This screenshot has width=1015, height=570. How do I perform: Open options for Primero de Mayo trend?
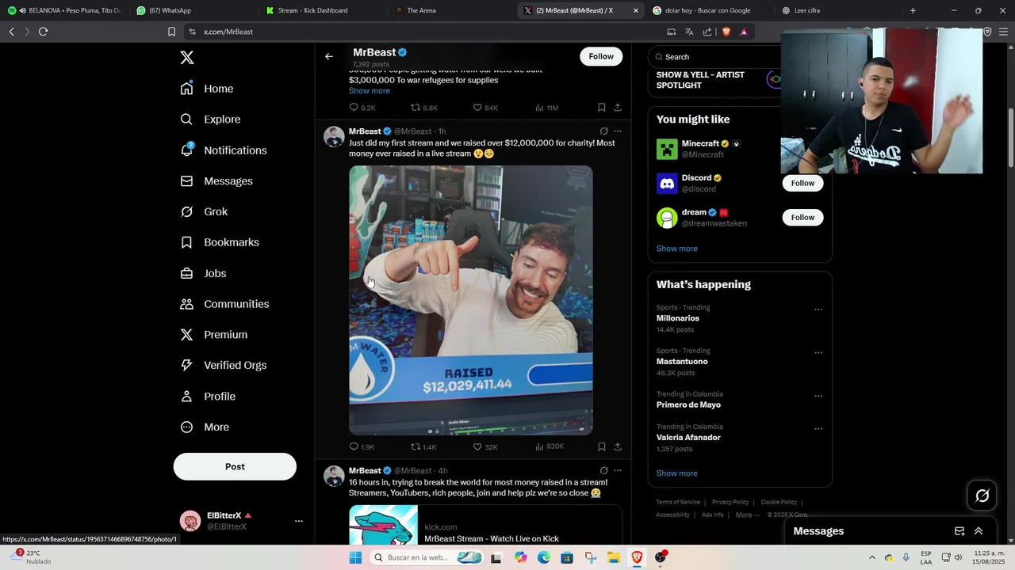tap(818, 396)
